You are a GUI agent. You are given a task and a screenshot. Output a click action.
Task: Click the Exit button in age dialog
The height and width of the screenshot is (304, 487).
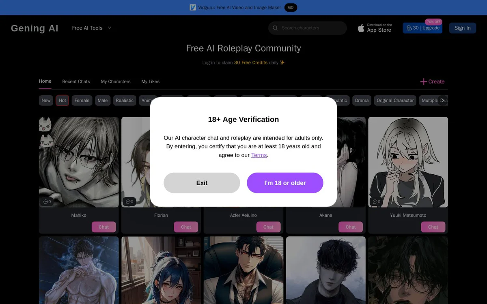pyautogui.click(x=202, y=183)
